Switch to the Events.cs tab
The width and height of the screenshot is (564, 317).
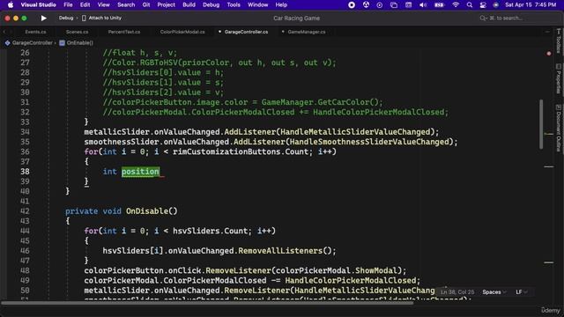click(35, 32)
